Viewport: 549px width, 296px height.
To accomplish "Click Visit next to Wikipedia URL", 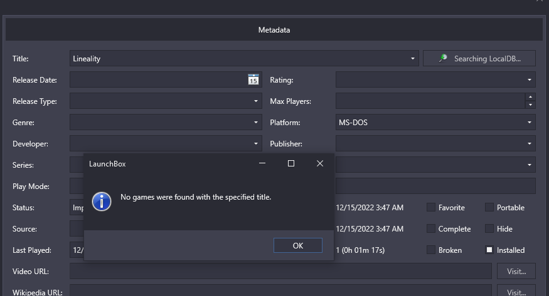I will coord(516,292).
